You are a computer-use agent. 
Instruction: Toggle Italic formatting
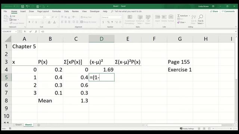(33, 22)
